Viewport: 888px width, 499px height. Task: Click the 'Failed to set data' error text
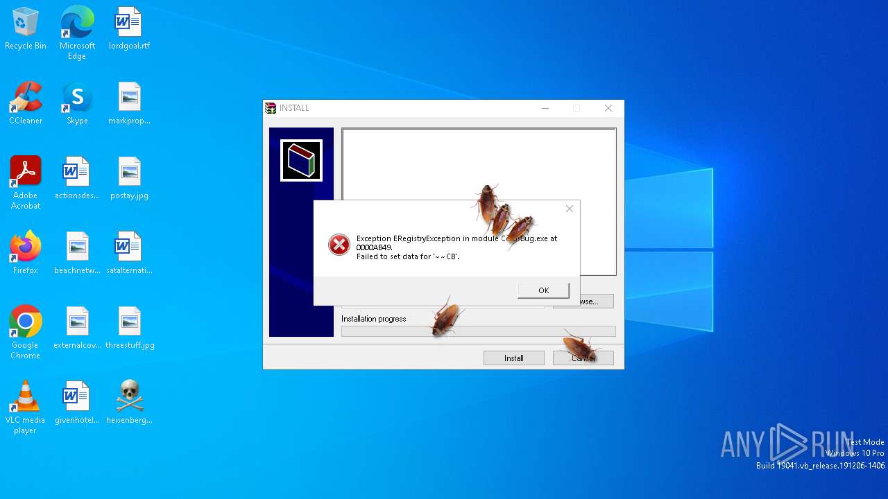click(408, 256)
